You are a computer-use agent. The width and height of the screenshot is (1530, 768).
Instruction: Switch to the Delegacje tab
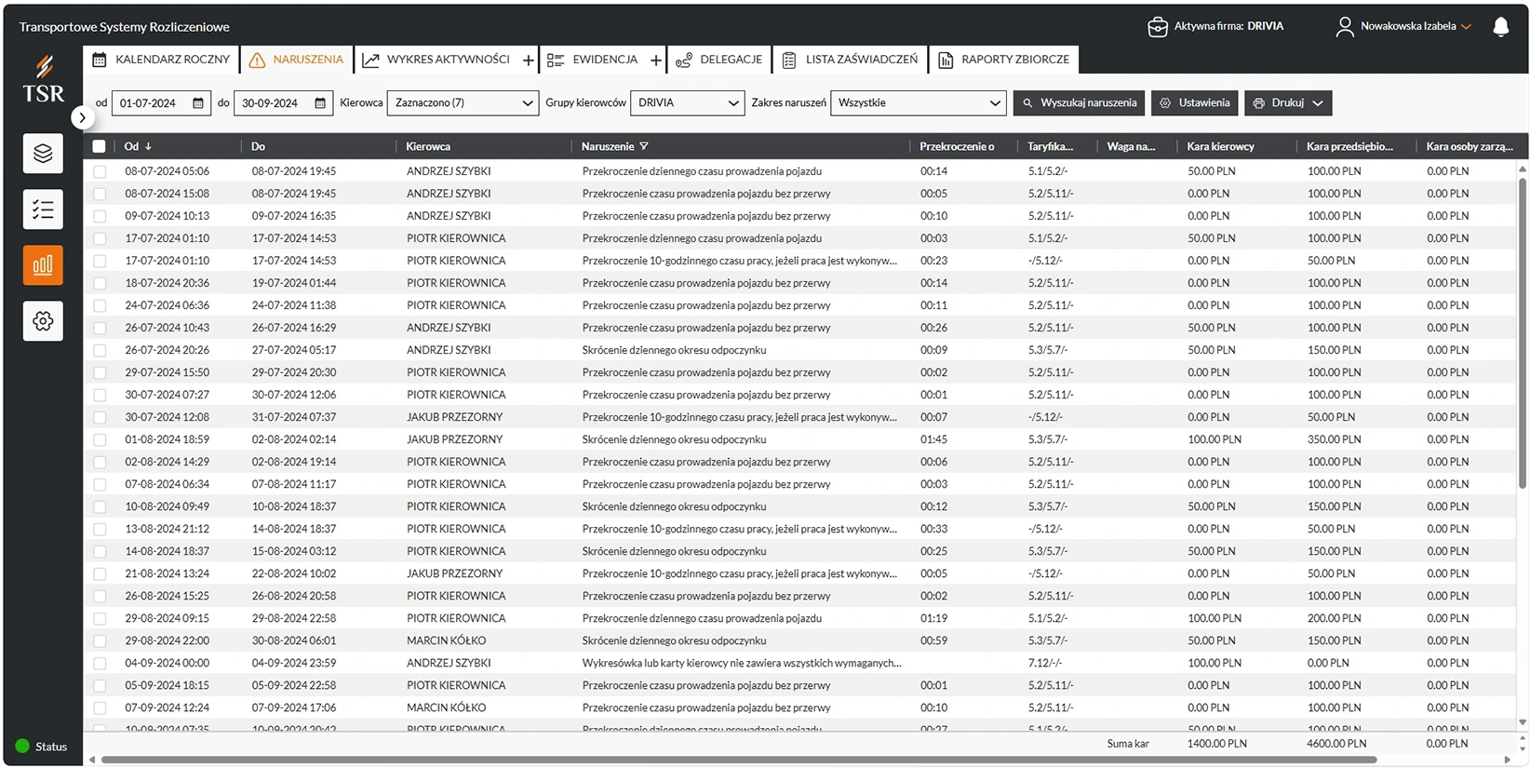(x=718, y=60)
